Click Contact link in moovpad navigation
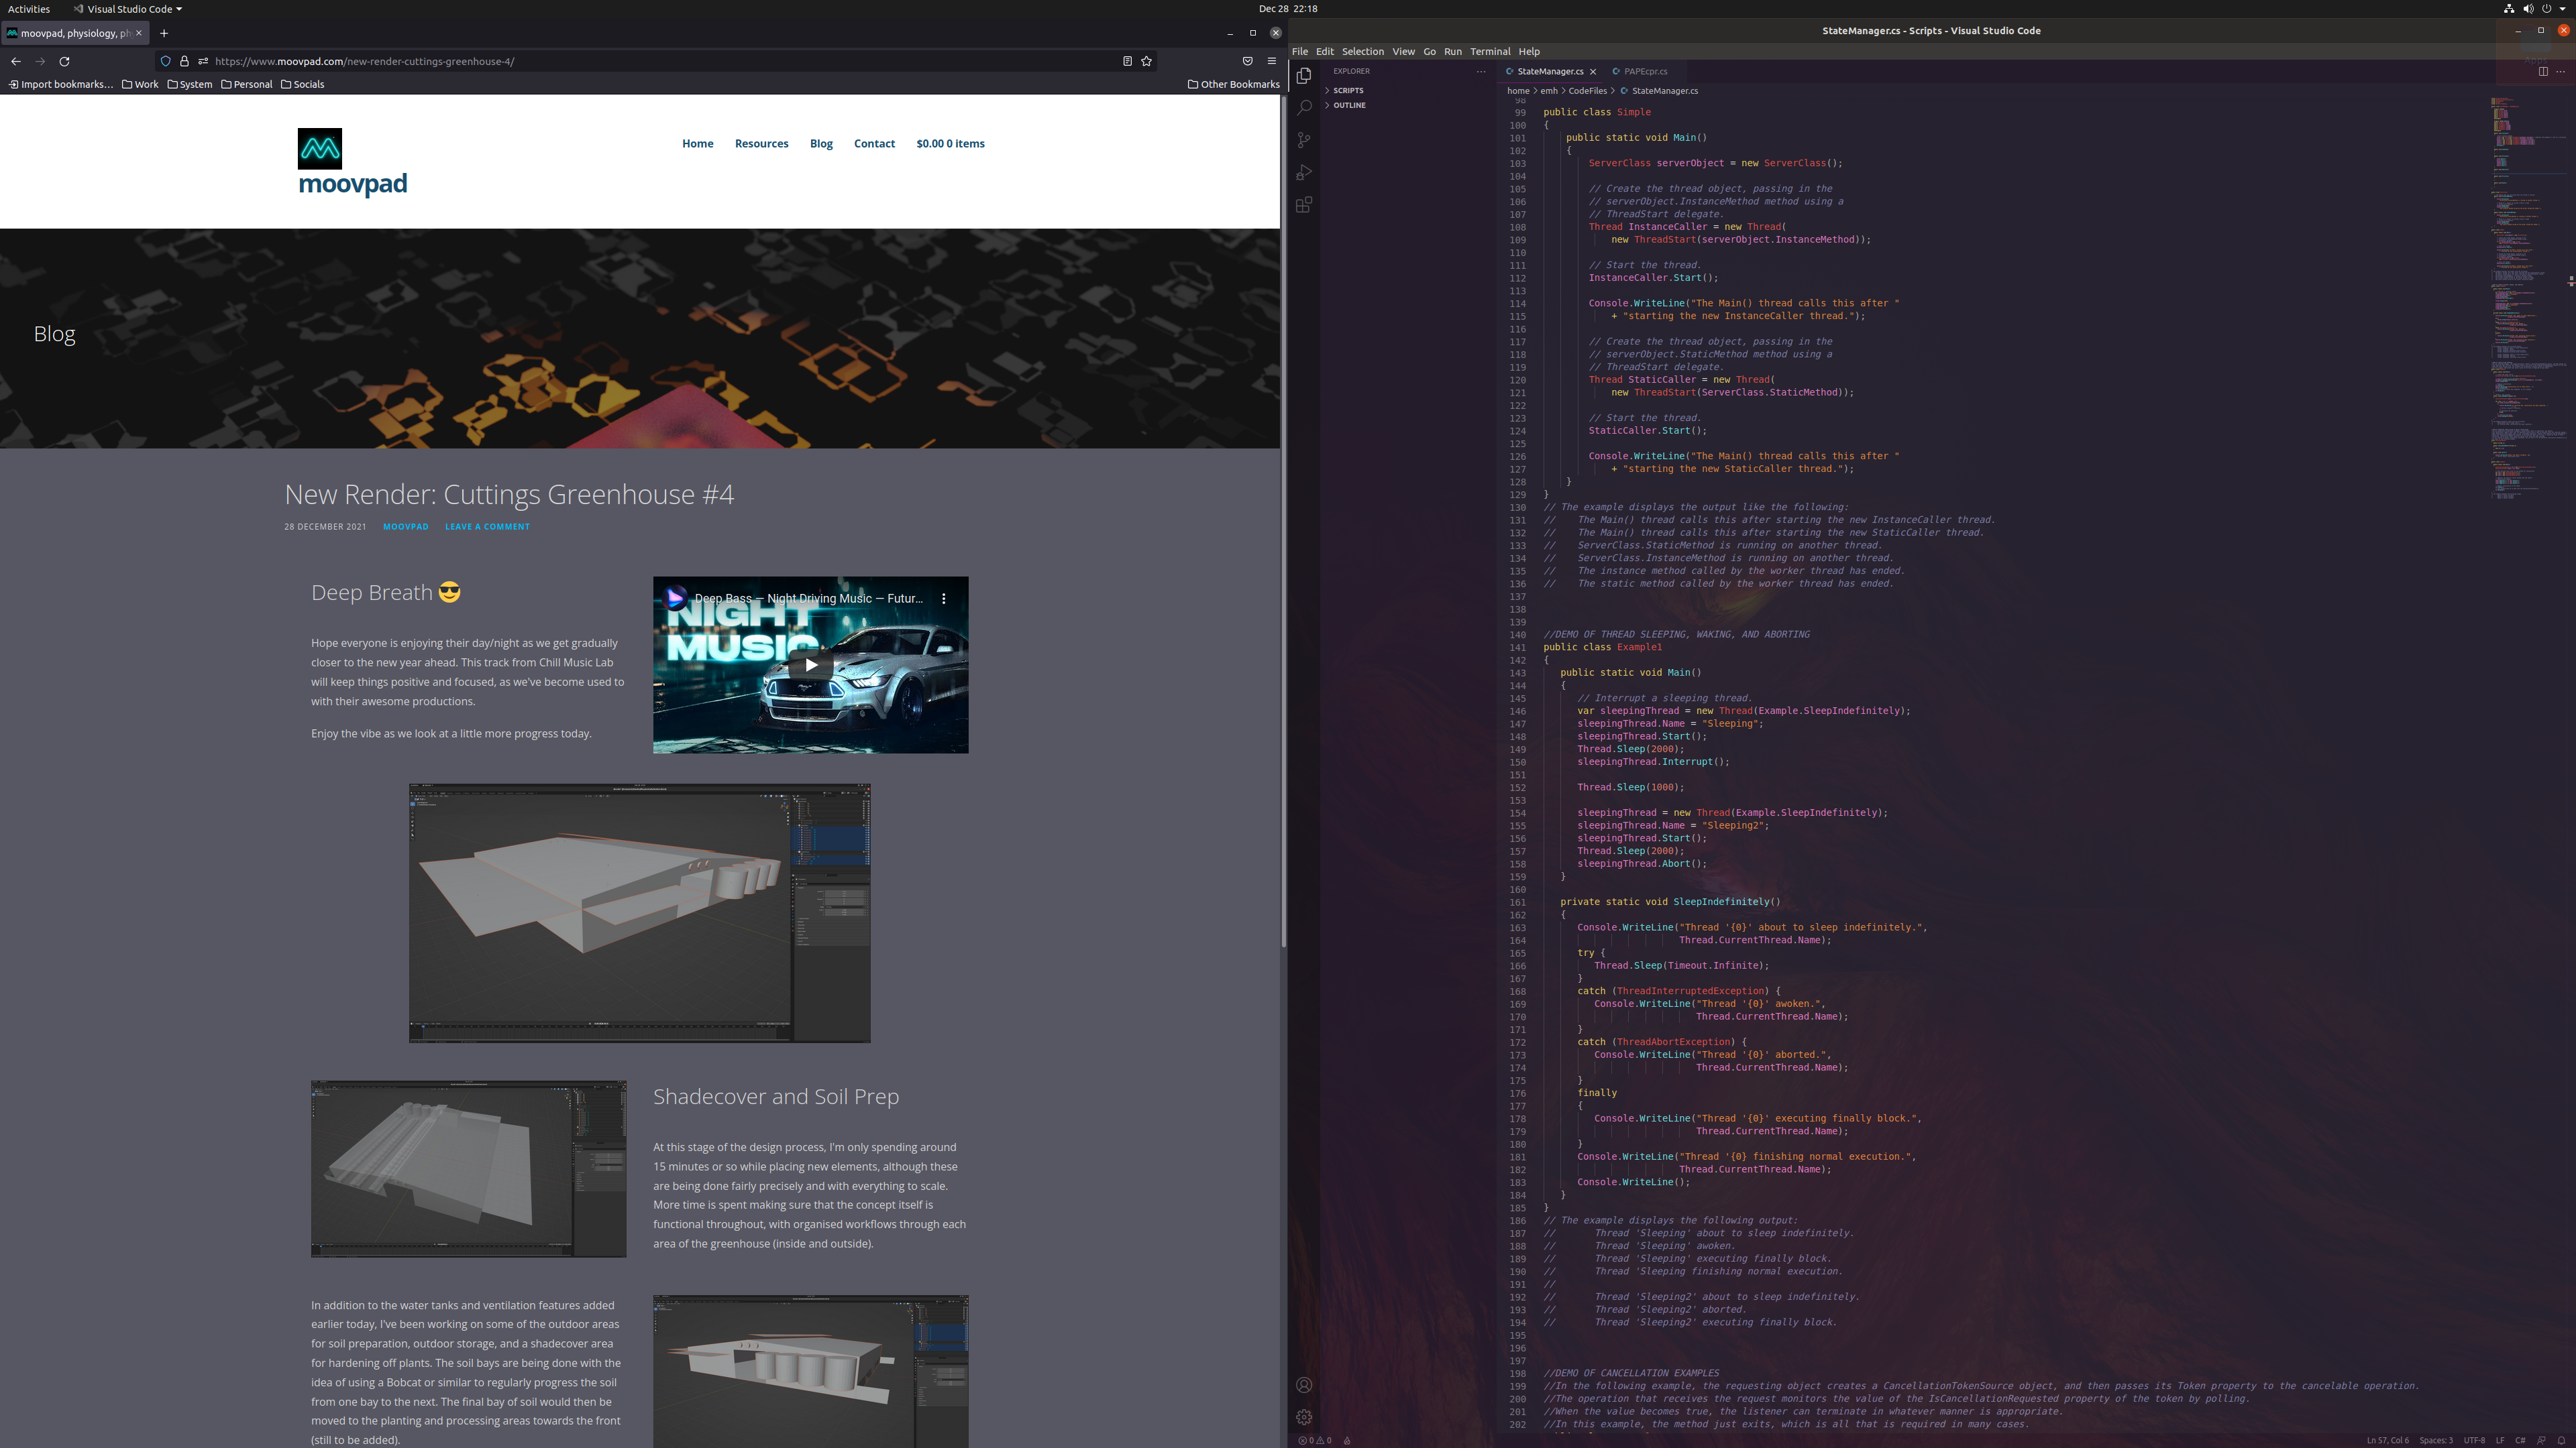This screenshot has width=2576, height=1448. click(x=874, y=143)
